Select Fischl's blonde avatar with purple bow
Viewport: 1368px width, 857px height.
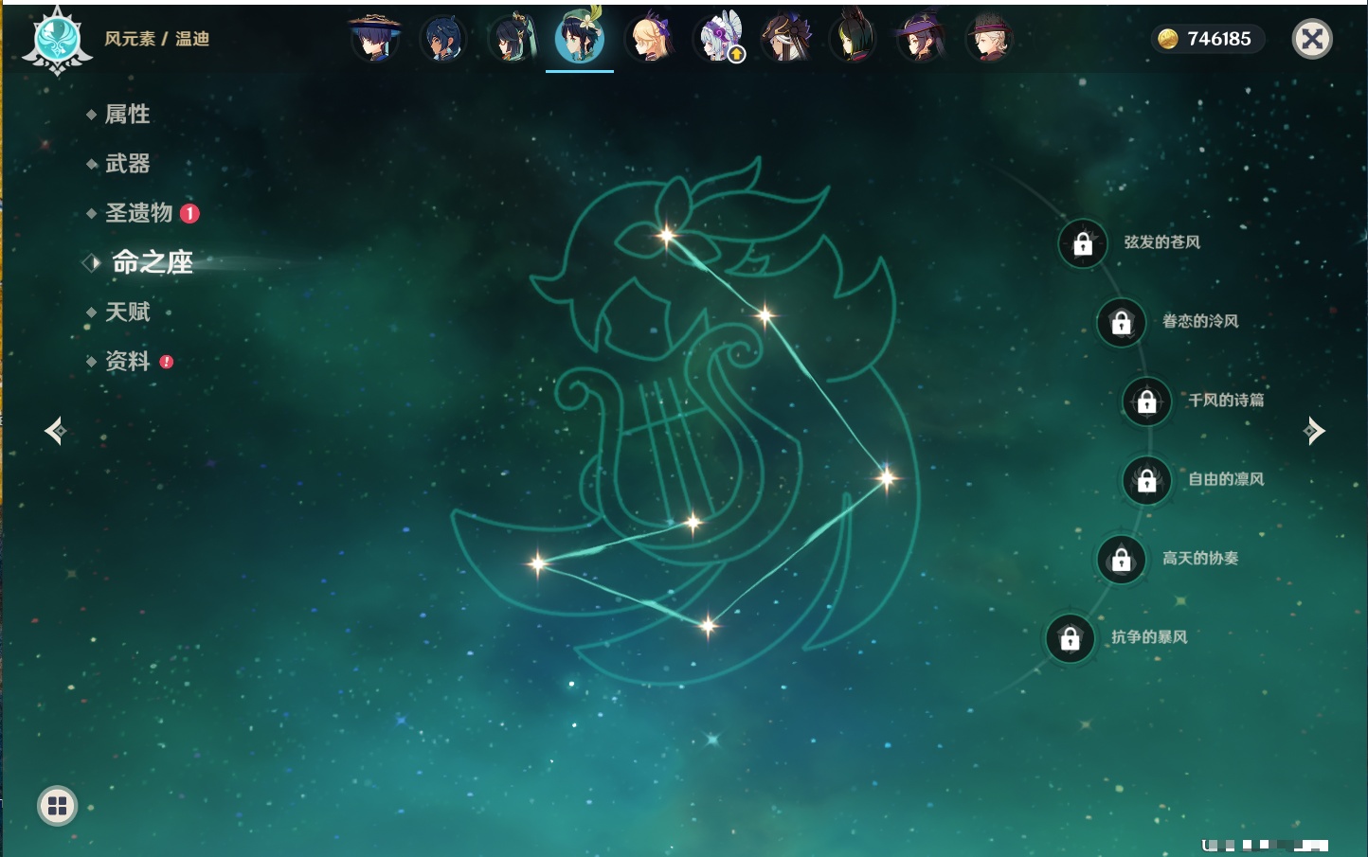(650, 39)
